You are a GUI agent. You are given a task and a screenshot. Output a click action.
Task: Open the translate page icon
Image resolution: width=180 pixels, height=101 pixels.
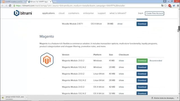coord(162,6)
